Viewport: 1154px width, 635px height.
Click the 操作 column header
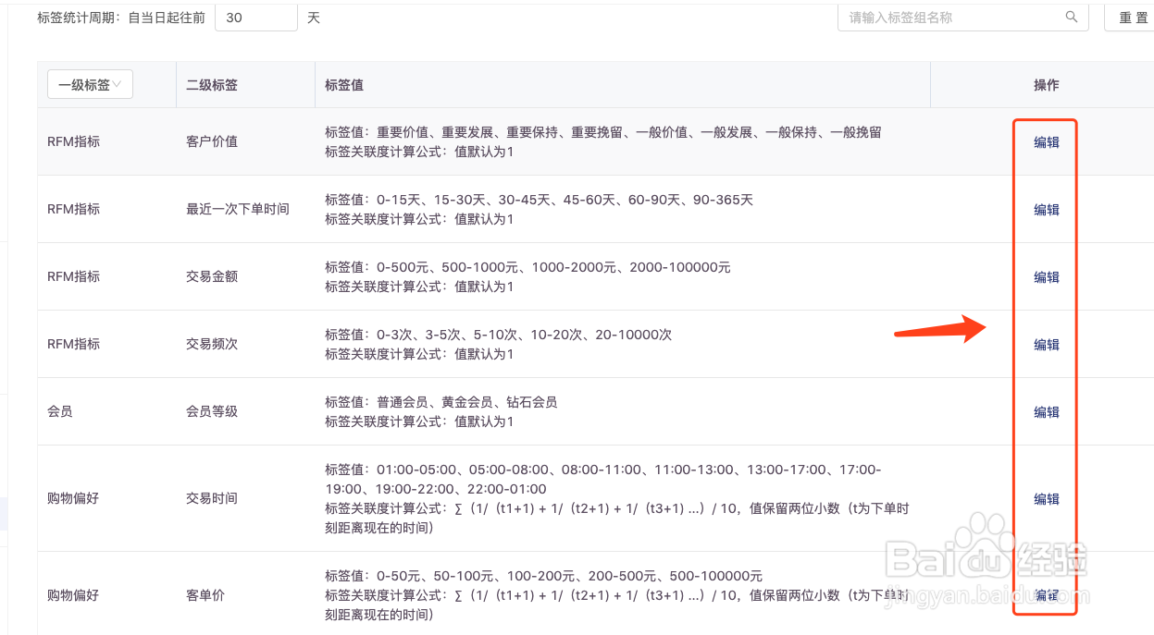click(1045, 84)
